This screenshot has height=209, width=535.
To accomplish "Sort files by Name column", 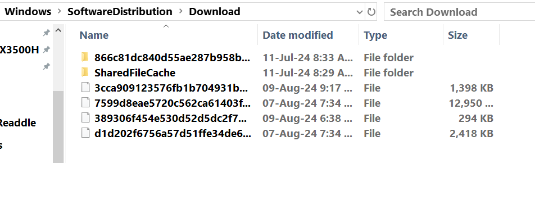I will [94, 35].
